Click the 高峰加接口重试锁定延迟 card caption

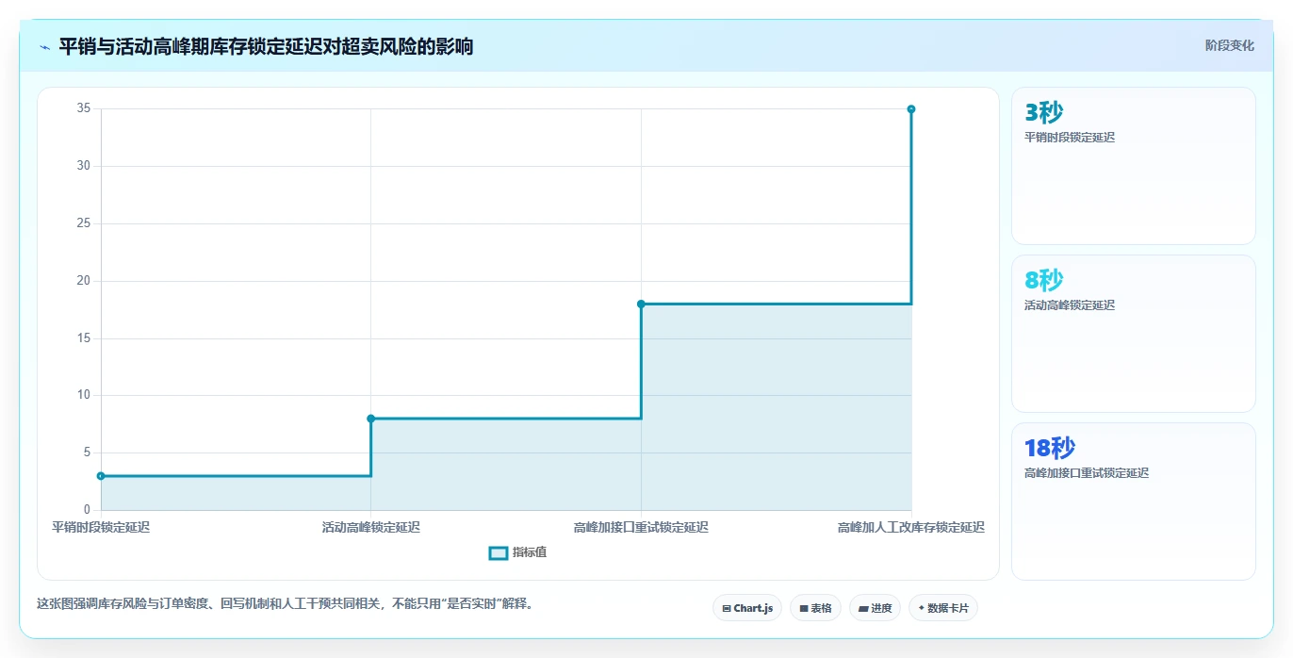[1087, 473]
